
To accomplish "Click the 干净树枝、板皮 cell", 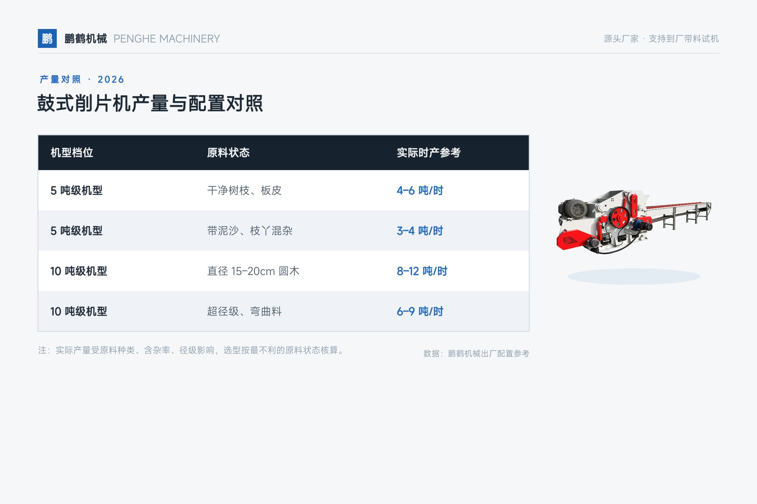I will pos(244,191).
